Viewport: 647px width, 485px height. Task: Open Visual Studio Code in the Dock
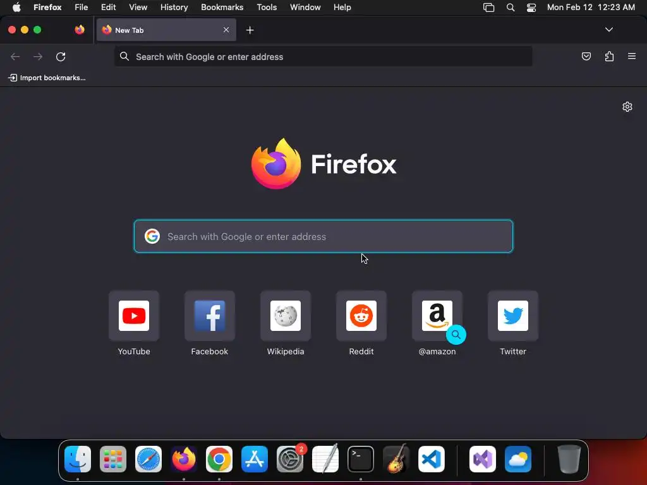coord(432,459)
